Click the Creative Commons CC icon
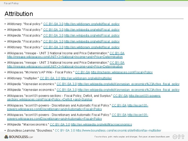Viewport: 188px width, 141px height. (175, 137)
